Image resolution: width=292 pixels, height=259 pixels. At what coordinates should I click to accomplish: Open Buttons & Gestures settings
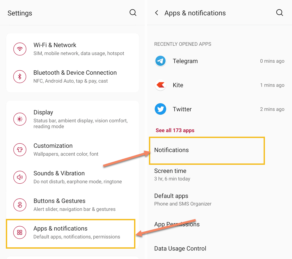73,205
